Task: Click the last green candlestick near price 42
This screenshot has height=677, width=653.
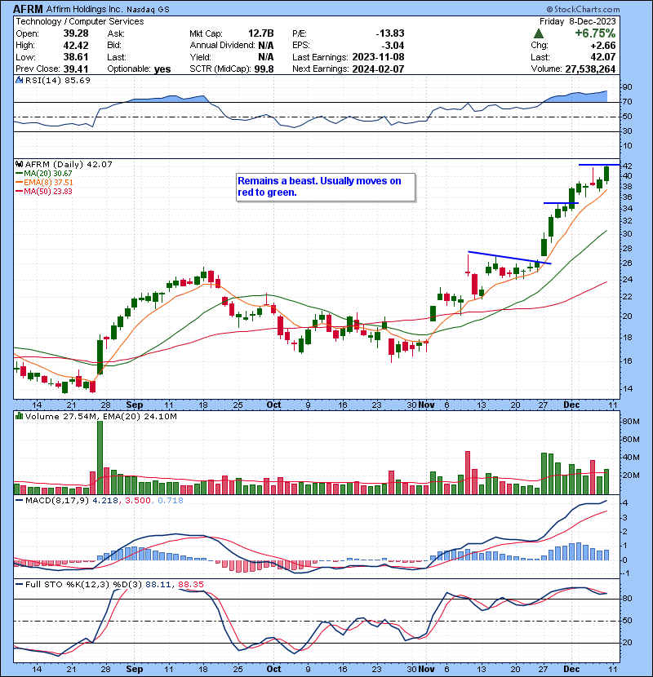Action: point(606,174)
